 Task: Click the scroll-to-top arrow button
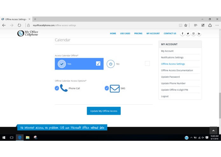[213, 131]
